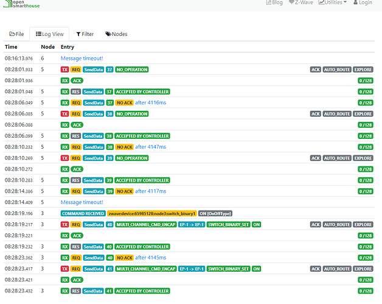Screen dimensions: 382x304
Task: Open the Z-Wave navbar link
Action: pos(301,2)
